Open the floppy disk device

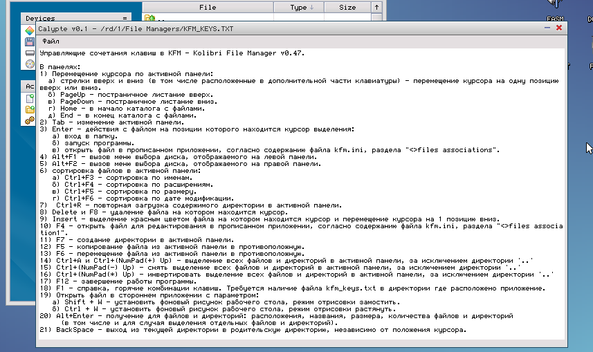pyautogui.click(x=30, y=41)
